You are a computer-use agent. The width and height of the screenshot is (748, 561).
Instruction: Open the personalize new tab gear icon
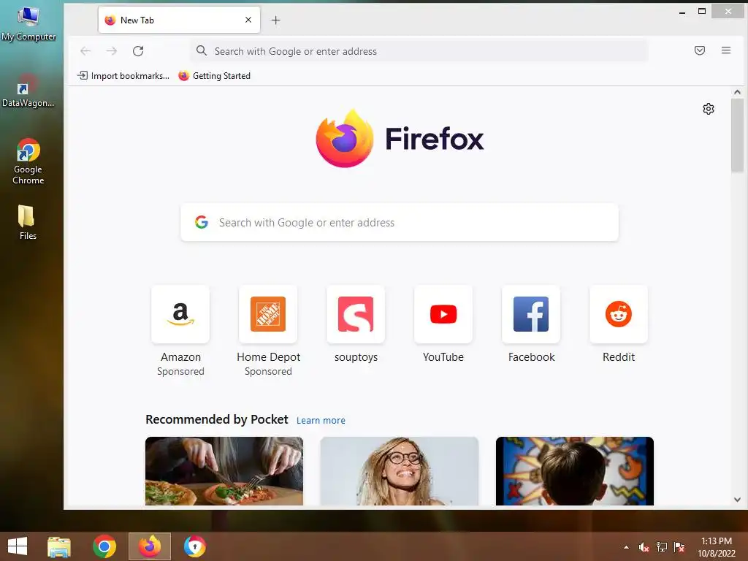click(x=709, y=109)
